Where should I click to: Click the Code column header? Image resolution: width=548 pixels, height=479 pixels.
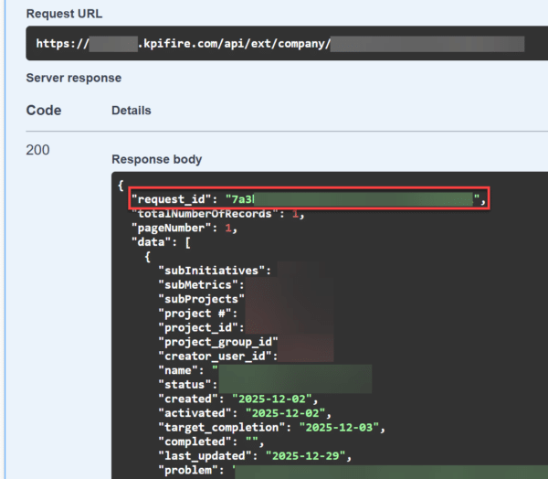[44, 111]
